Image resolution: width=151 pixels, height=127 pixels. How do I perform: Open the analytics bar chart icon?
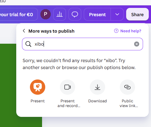pos(60,14)
